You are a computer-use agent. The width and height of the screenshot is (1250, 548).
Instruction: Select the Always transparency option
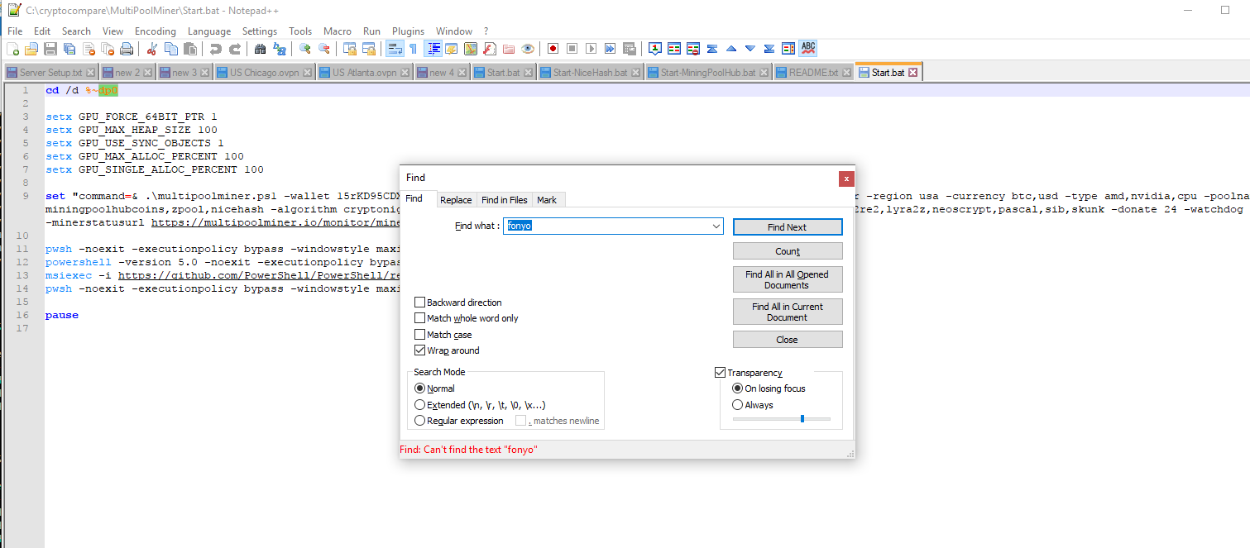(x=738, y=404)
